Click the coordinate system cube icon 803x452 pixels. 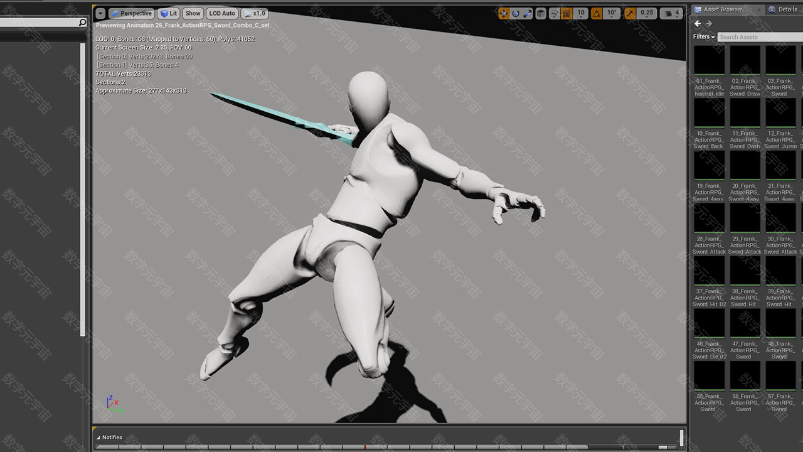point(540,13)
